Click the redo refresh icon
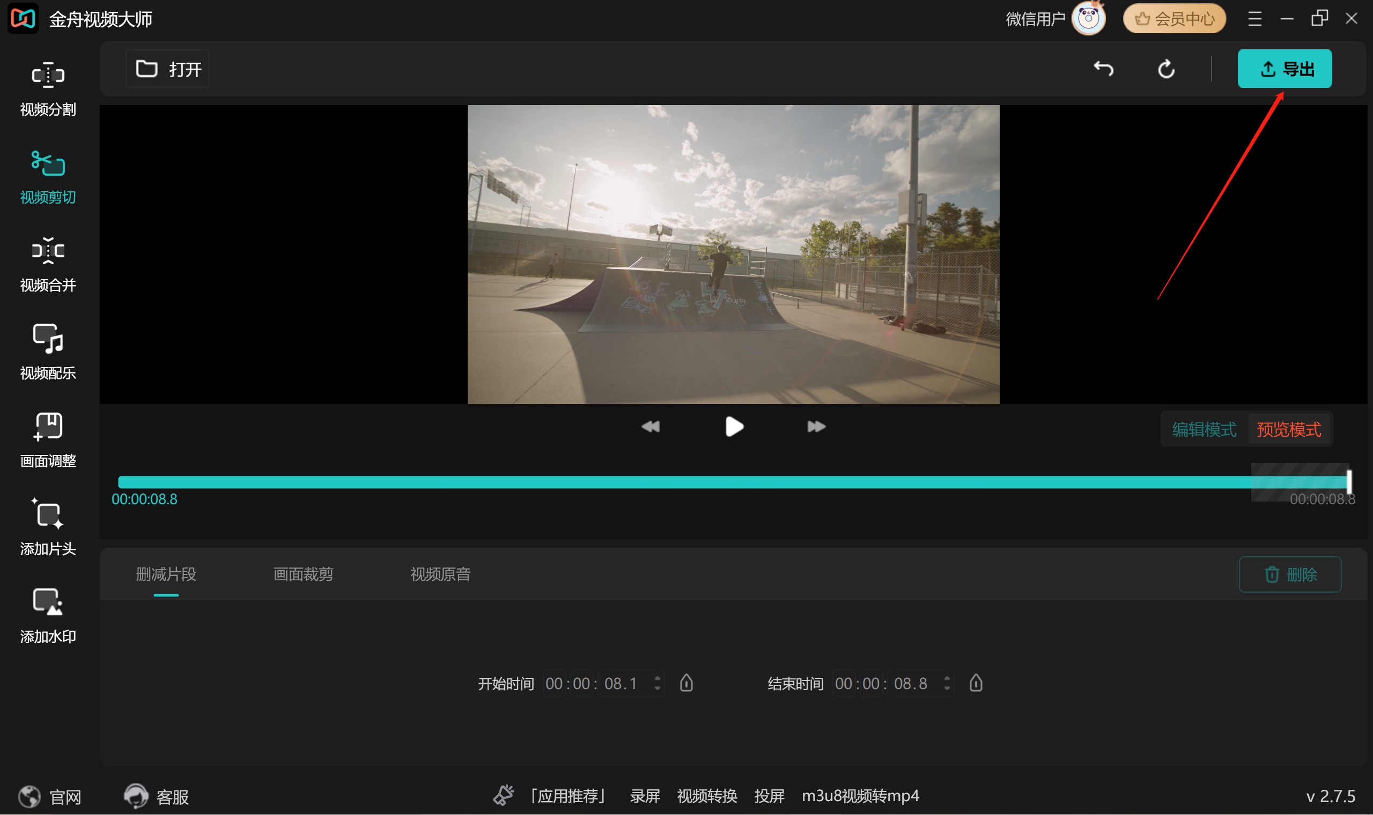This screenshot has width=1373, height=815. coord(1167,69)
